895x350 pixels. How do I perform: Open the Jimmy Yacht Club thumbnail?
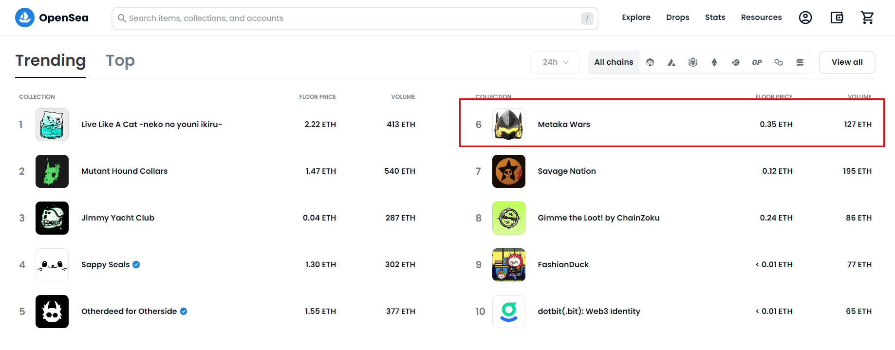[x=52, y=218]
